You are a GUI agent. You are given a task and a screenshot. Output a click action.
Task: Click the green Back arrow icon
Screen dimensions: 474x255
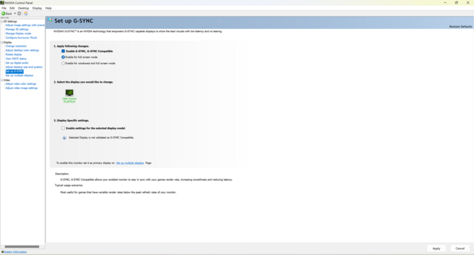click(x=4, y=13)
